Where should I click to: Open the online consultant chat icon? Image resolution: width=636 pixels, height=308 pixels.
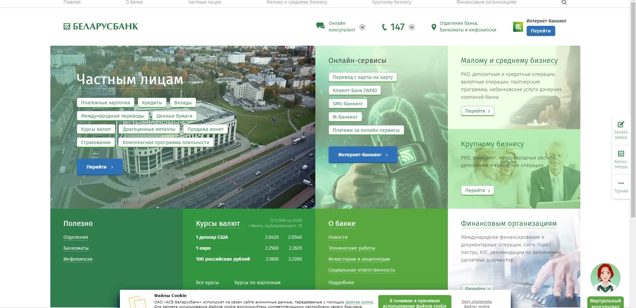click(x=320, y=26)
